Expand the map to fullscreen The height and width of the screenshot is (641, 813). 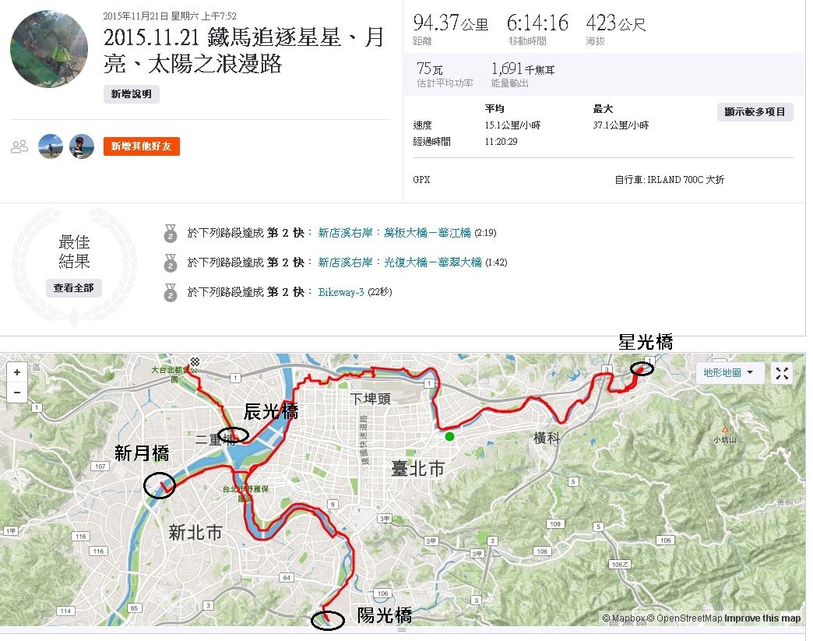782,373
